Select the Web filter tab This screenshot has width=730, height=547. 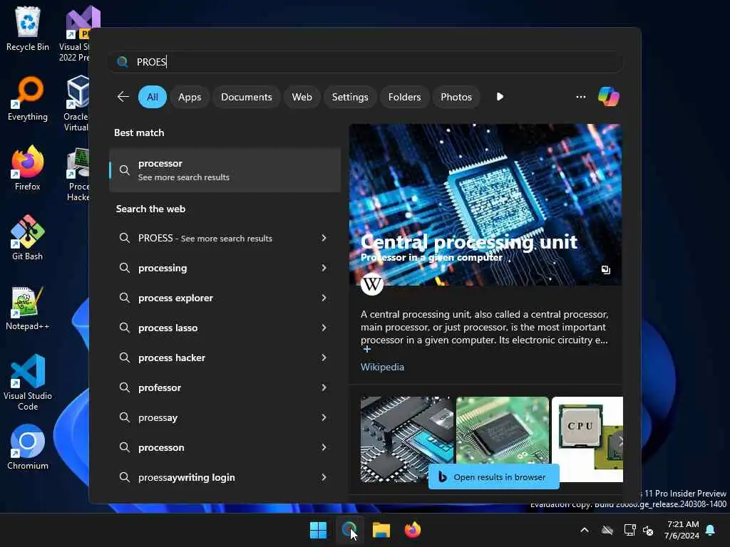coord(302,97)
